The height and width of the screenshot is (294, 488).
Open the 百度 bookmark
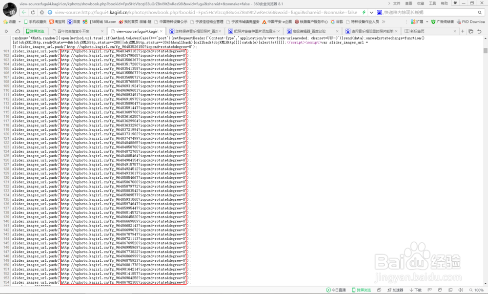74,22
